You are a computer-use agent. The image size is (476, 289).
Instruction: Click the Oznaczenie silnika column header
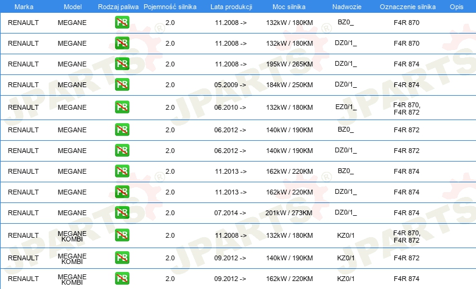tap(408, 7)
